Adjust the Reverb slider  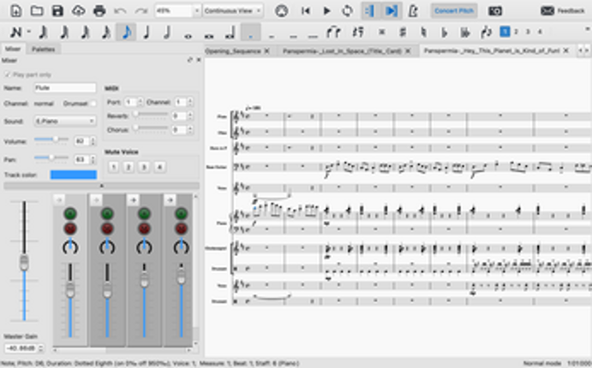tap(150, 114)
